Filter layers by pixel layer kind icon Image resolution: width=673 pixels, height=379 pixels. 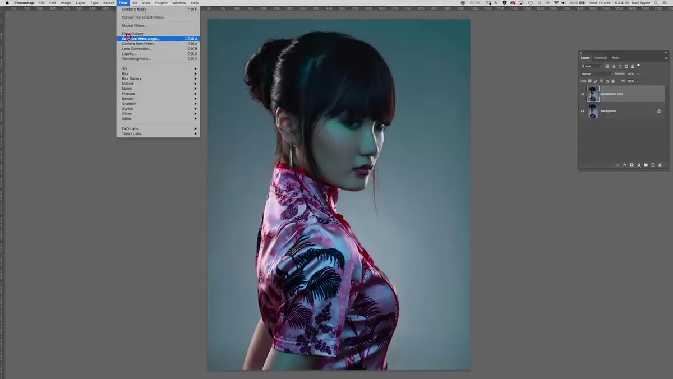pos(607,66)
